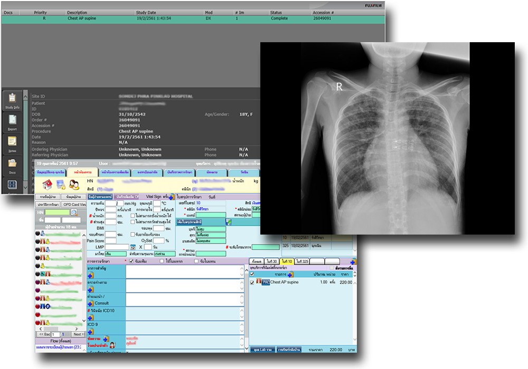
Task: Tick the ไม่สามารถชั่งน้ำหนักได้ checkbox
Action: coord(133,216)
